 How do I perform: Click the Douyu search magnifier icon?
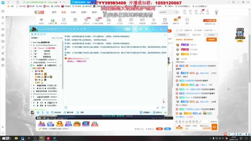coord(176,12)
